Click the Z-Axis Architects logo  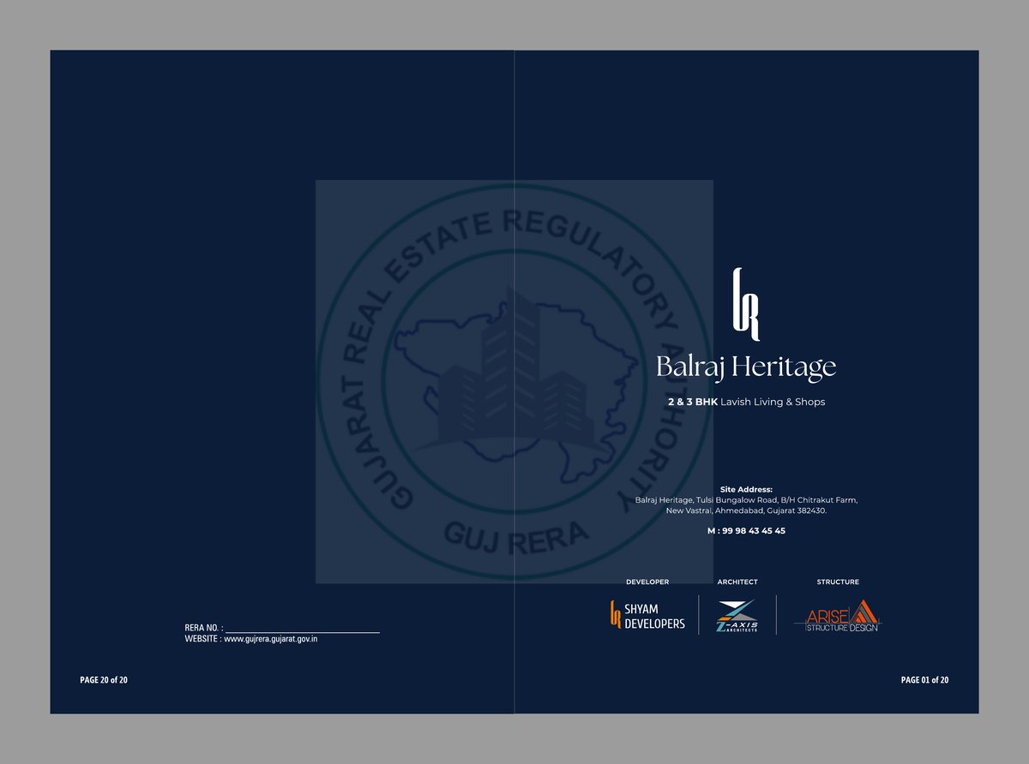point(737,615)
